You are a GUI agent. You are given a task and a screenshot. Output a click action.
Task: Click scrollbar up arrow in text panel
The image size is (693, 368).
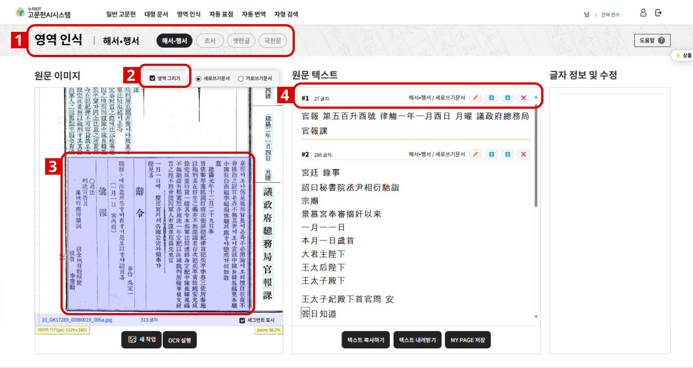point(536,97)
